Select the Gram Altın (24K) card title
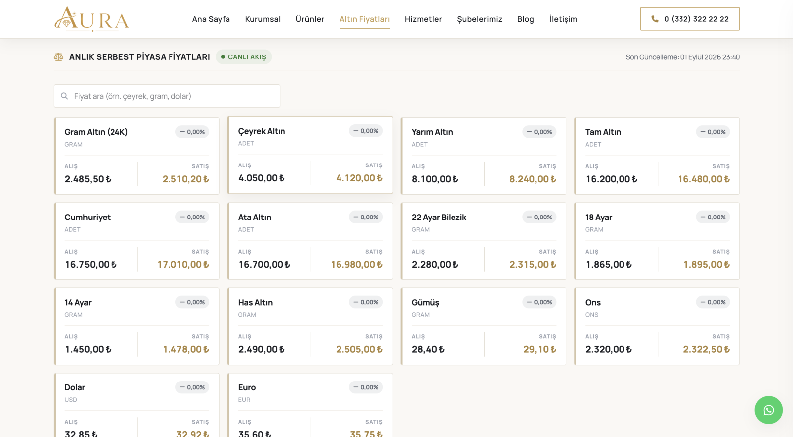The height and width of the screenshot is (437, 793). [96, 132]
